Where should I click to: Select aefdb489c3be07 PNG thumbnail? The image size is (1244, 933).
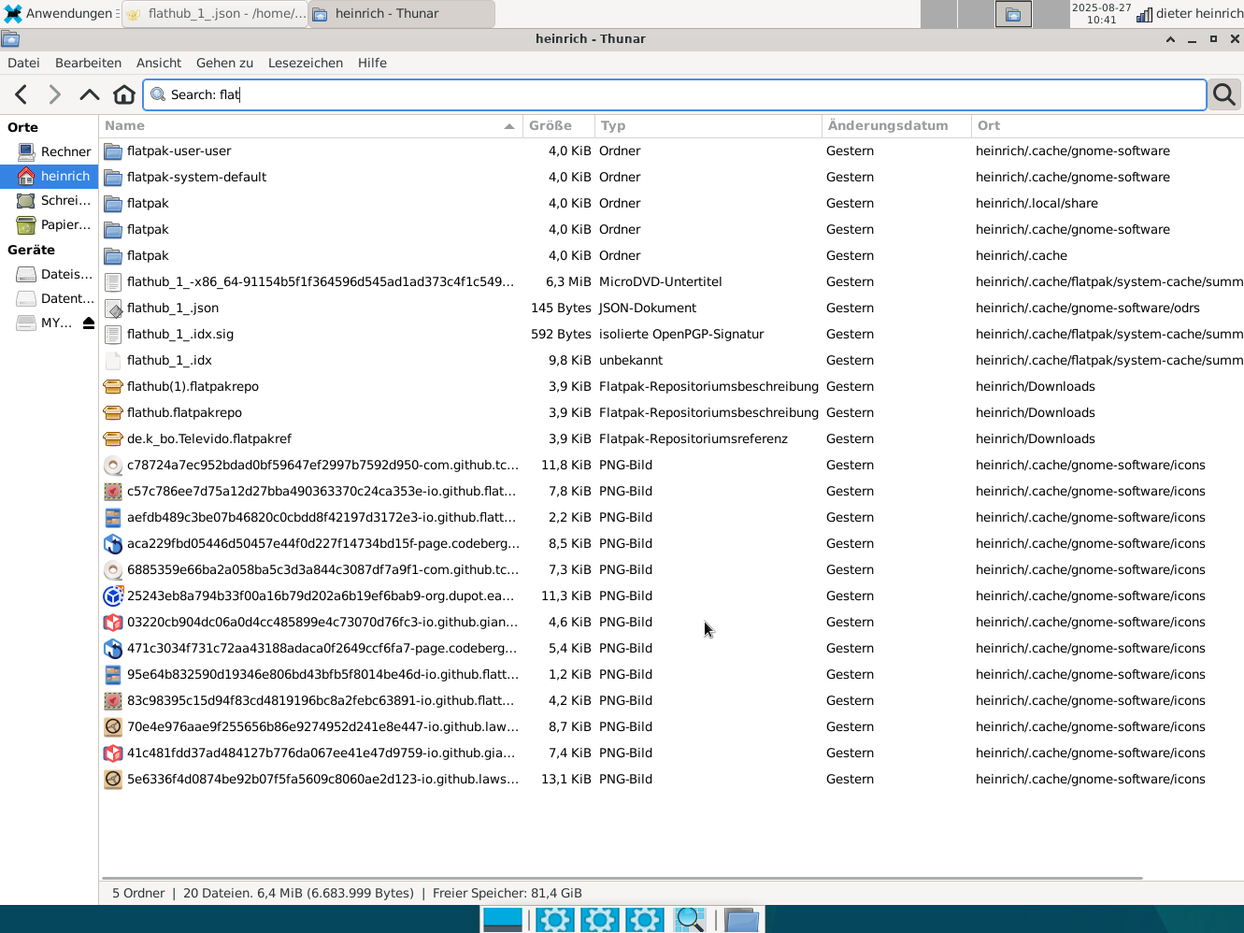[x=113, y=517]
